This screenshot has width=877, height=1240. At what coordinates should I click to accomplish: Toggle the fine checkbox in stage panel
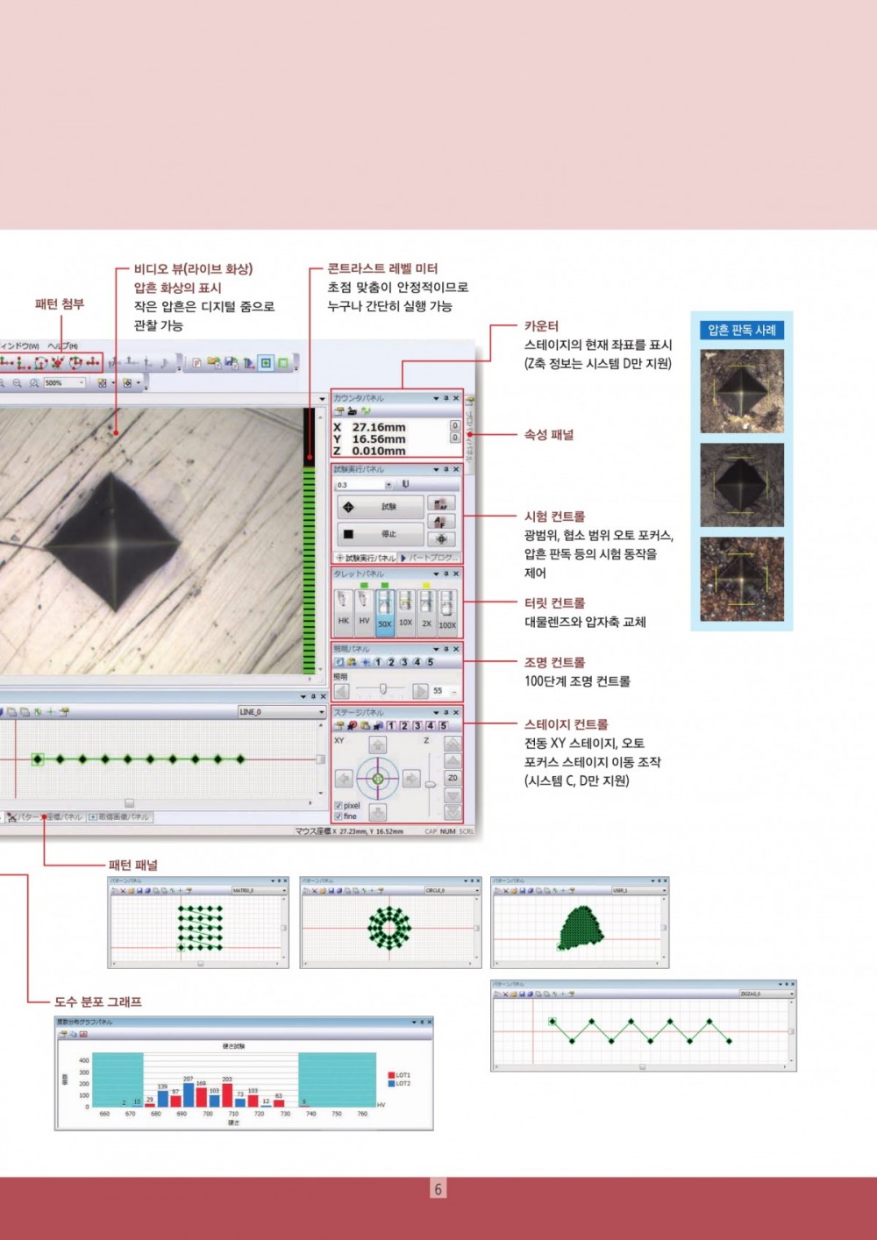coord(339,816)
